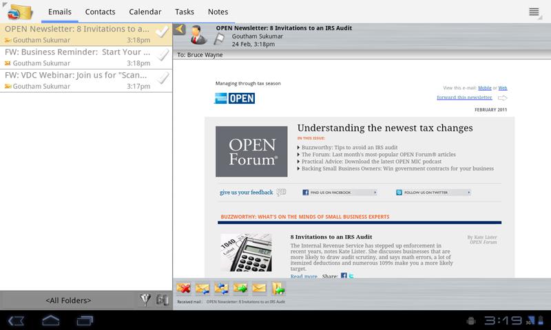Viewport: 551px width, 330px height.
Task: Click Read more link under IRS Audit
Action: [304, 276]
